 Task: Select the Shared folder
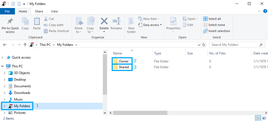121,67
